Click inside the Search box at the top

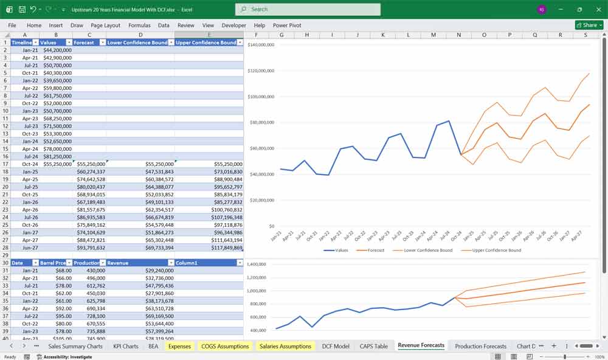coord(308,9)
